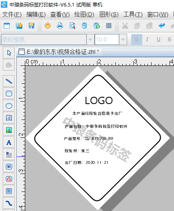
Task: Toggle Italic formatting button
Action: 147,39
